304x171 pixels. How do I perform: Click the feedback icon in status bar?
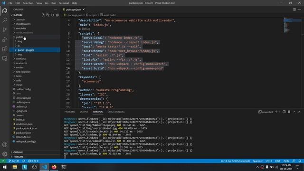pos(294,161)
